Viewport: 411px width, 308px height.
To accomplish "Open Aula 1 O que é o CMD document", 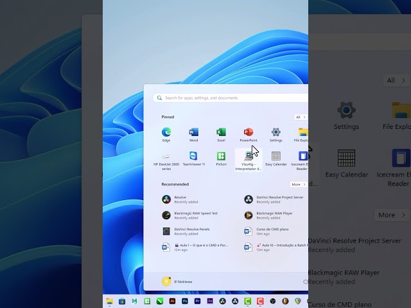I will point(196,247).
